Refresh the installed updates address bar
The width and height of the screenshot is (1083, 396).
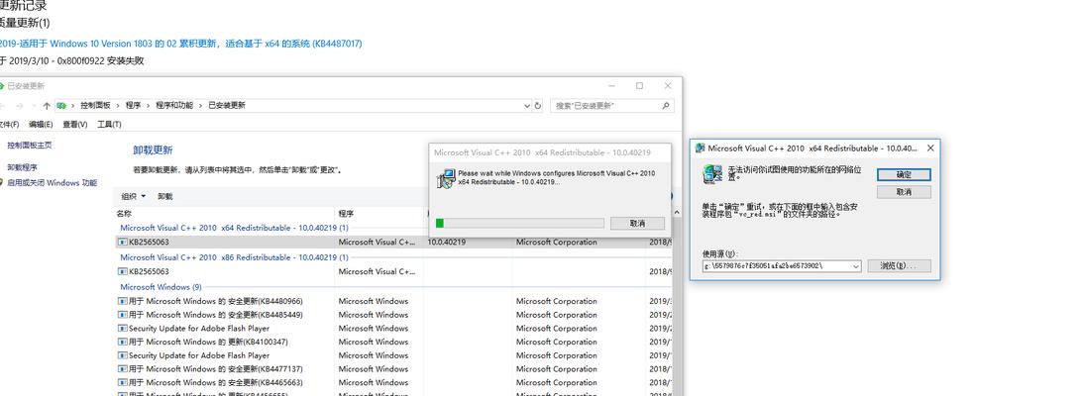tap(538, 106)
